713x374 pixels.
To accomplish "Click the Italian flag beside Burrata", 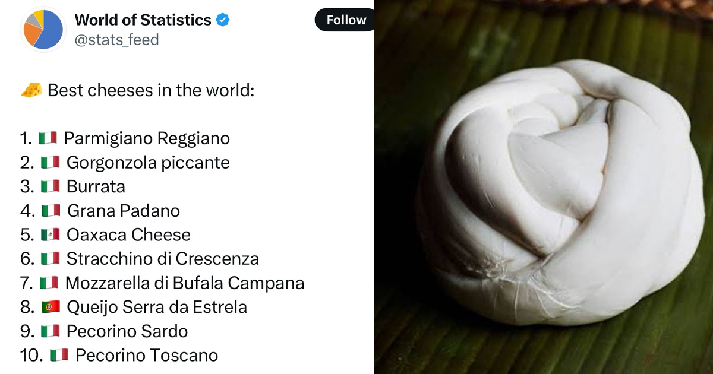I will [51, 186].
